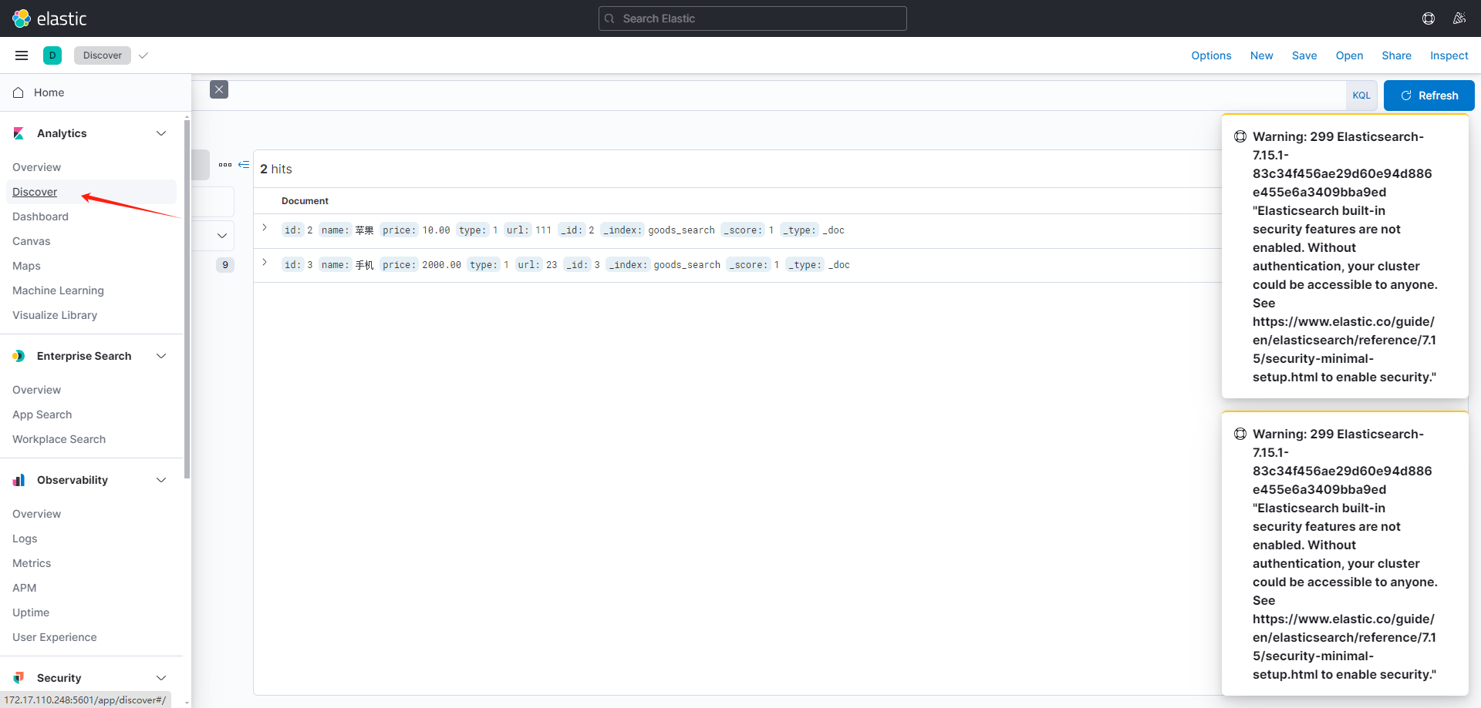The height and width of the screenshot is (708, 1481).
Task: Click the Elastic logo
Action: pyautogui.click(x=49, y=18)
